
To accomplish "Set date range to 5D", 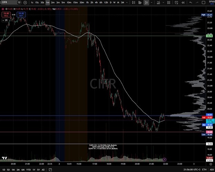I will click(x=8, y=170).
